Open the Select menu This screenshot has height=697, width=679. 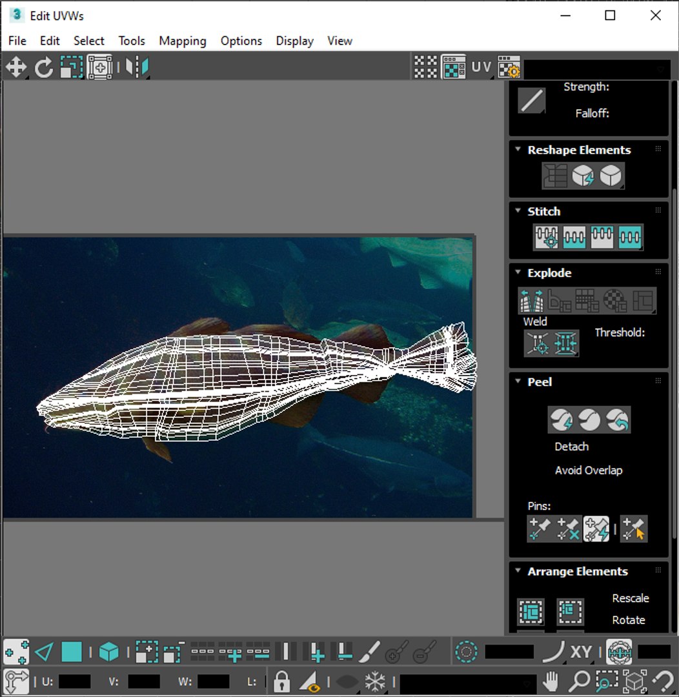click(x=88, y=41)
